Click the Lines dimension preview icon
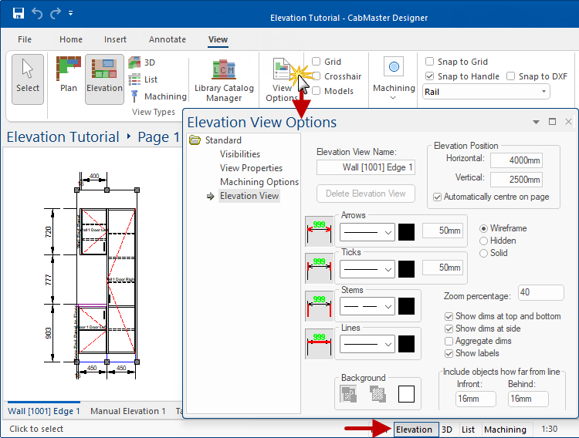 coord(319,343)
